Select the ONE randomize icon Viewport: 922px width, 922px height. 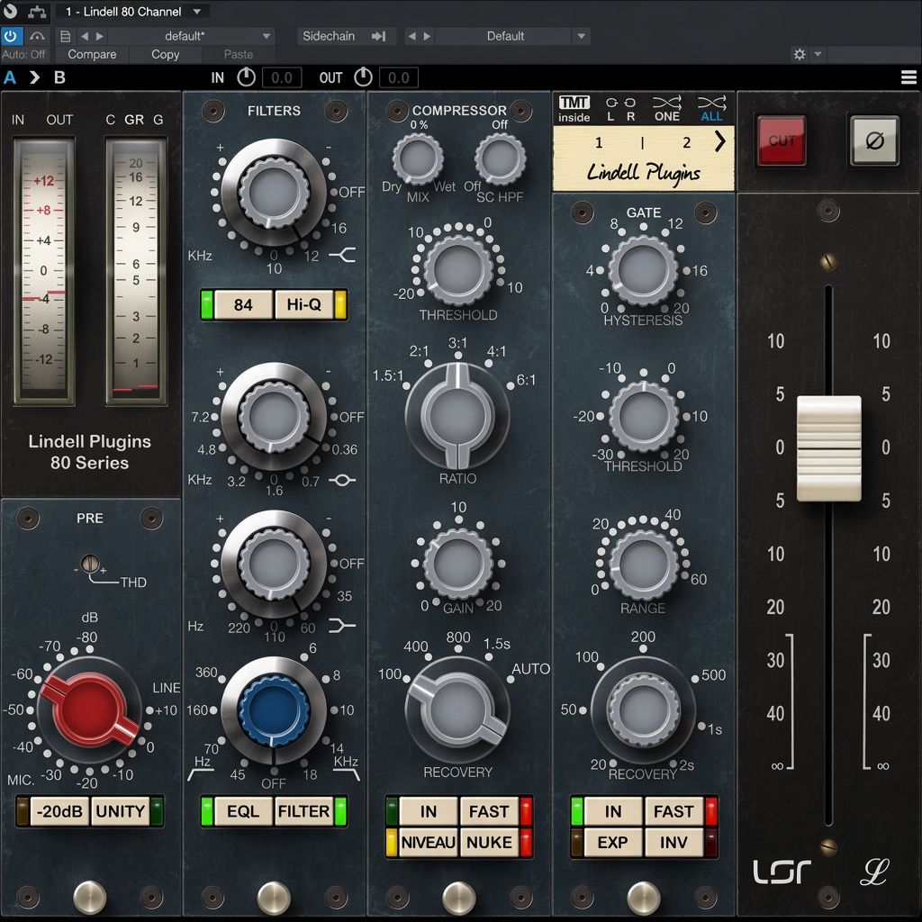pos(667,109)
